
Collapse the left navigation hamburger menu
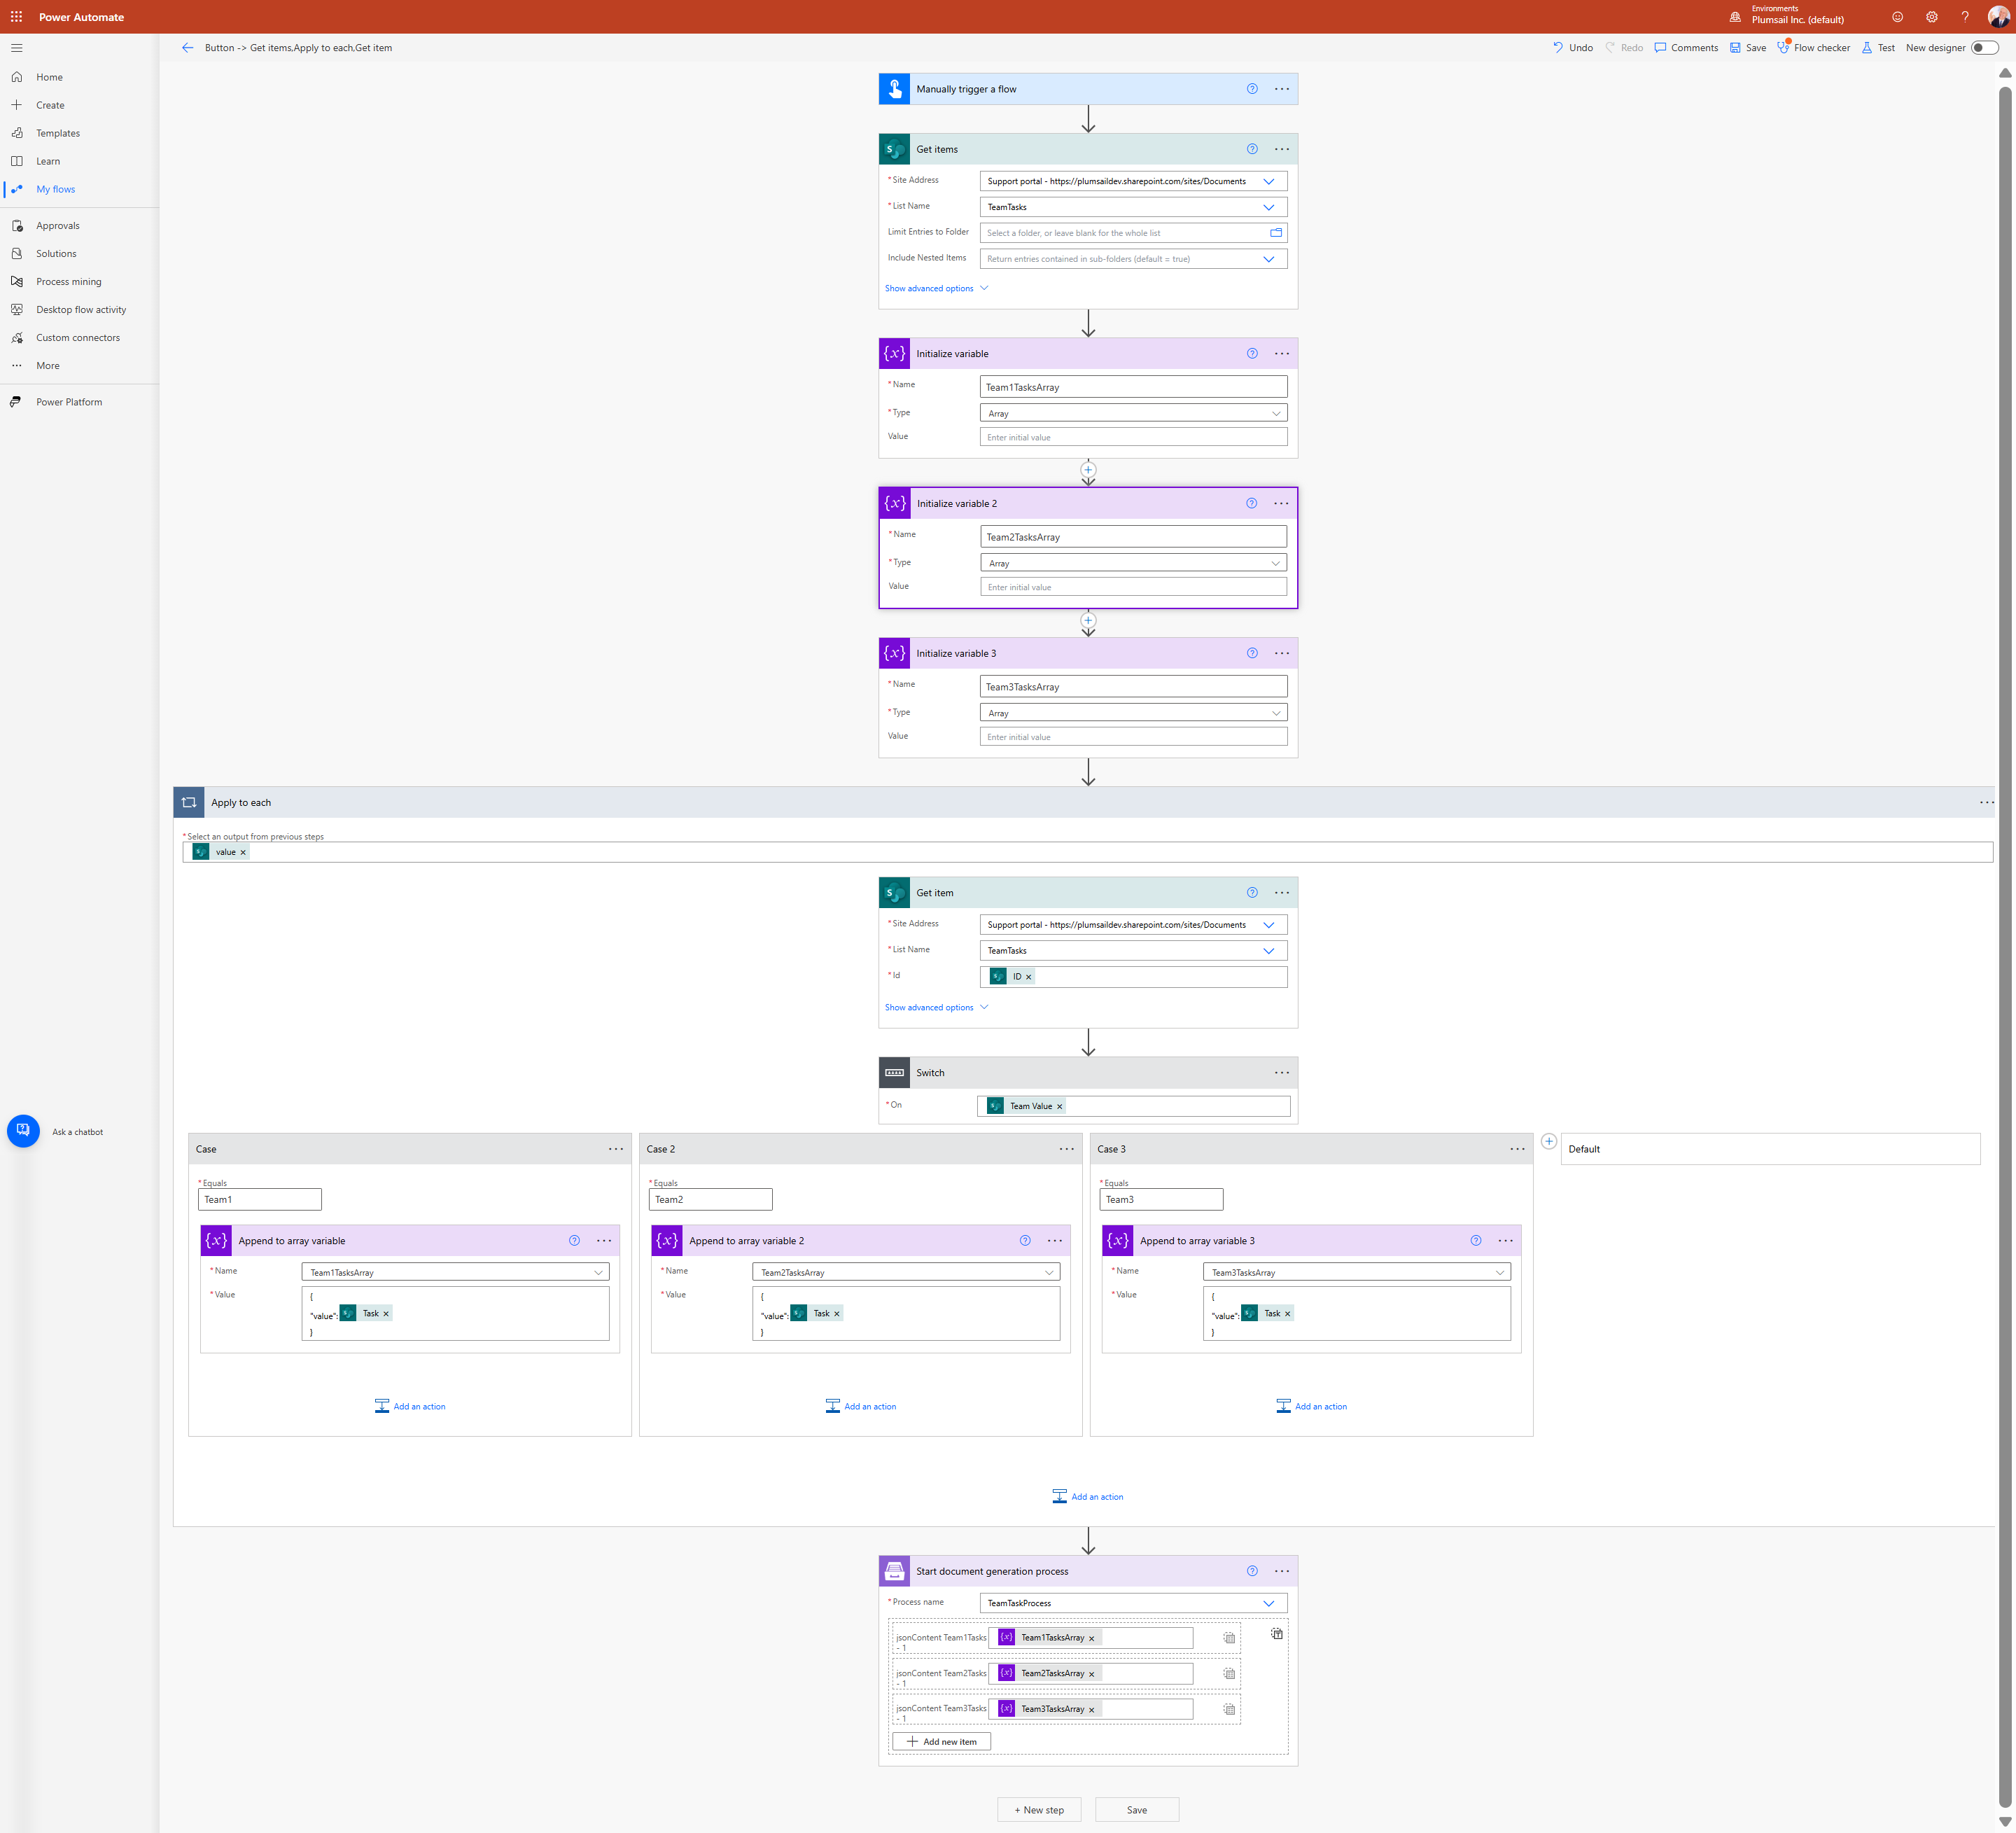pyautogui.click(x=16, y=47)
